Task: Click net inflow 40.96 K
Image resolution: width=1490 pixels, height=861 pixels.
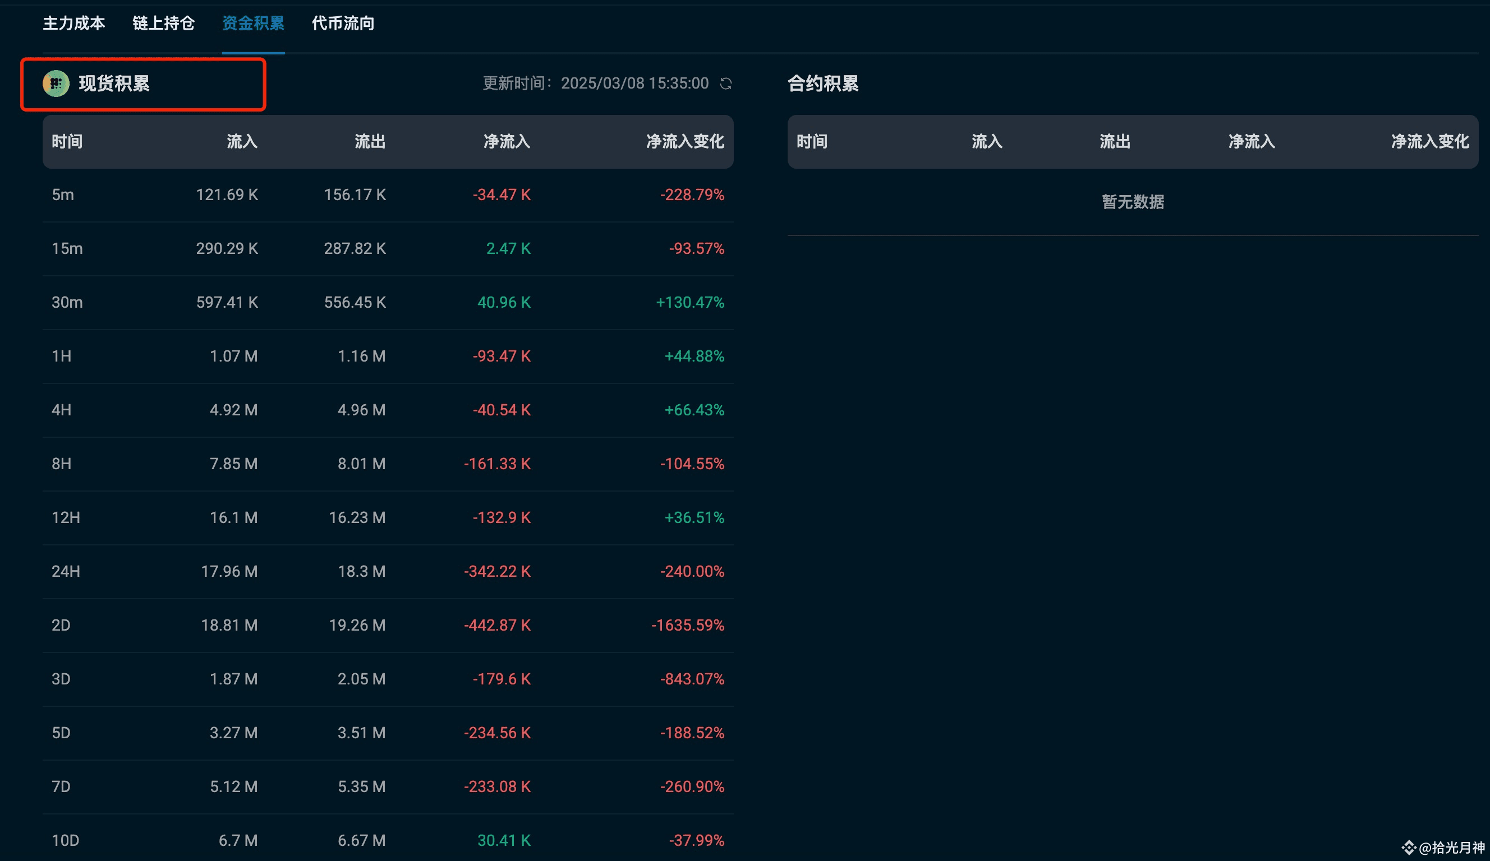Action: [x=504, y=302]
